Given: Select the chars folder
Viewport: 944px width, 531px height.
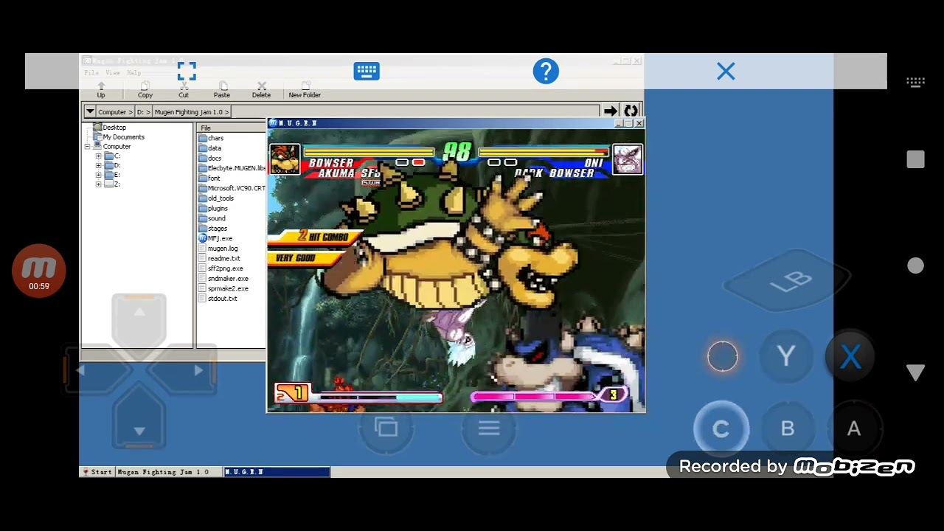Looking at the screenshot, I should pyautogui.click(x=211, y=138).
